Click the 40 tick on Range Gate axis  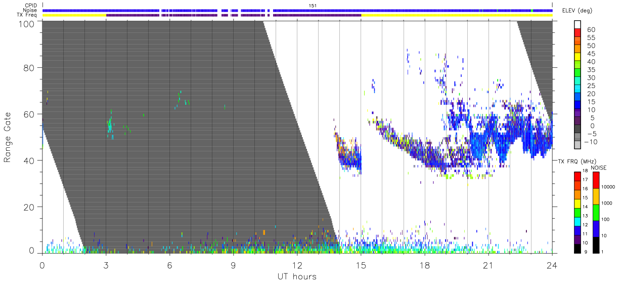tap(29, 160)
